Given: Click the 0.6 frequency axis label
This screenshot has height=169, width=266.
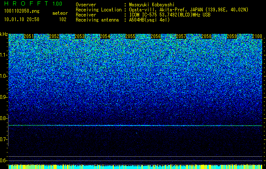Looking at the screenshot, I should pos(4,161).
